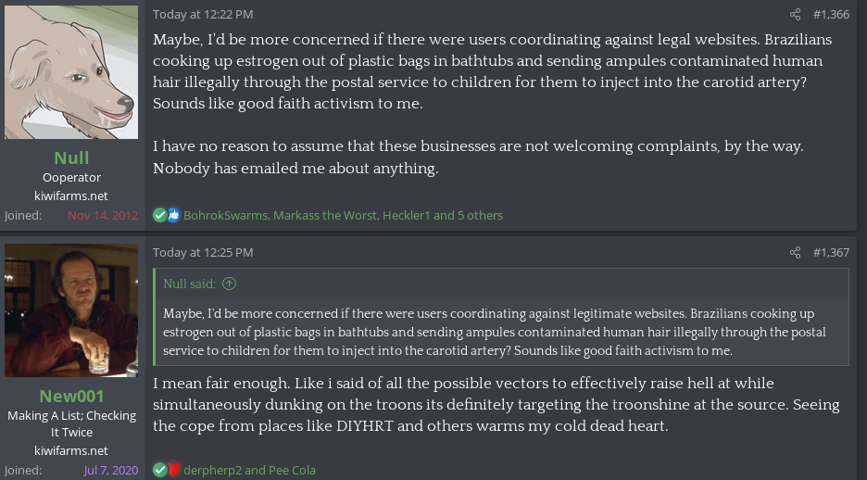Click 'Null said:' quote header link
The height and width of the screenshot is (480, 867).
pyautogui.click(x=189, y=284)
